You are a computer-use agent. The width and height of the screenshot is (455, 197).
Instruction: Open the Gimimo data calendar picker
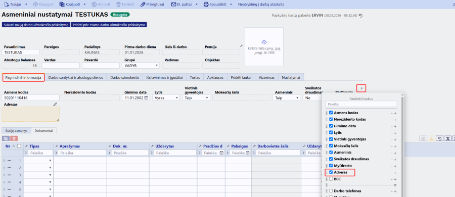146,98
